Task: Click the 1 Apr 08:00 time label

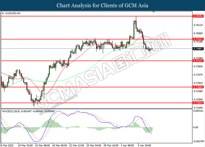Action: [127, 146]
